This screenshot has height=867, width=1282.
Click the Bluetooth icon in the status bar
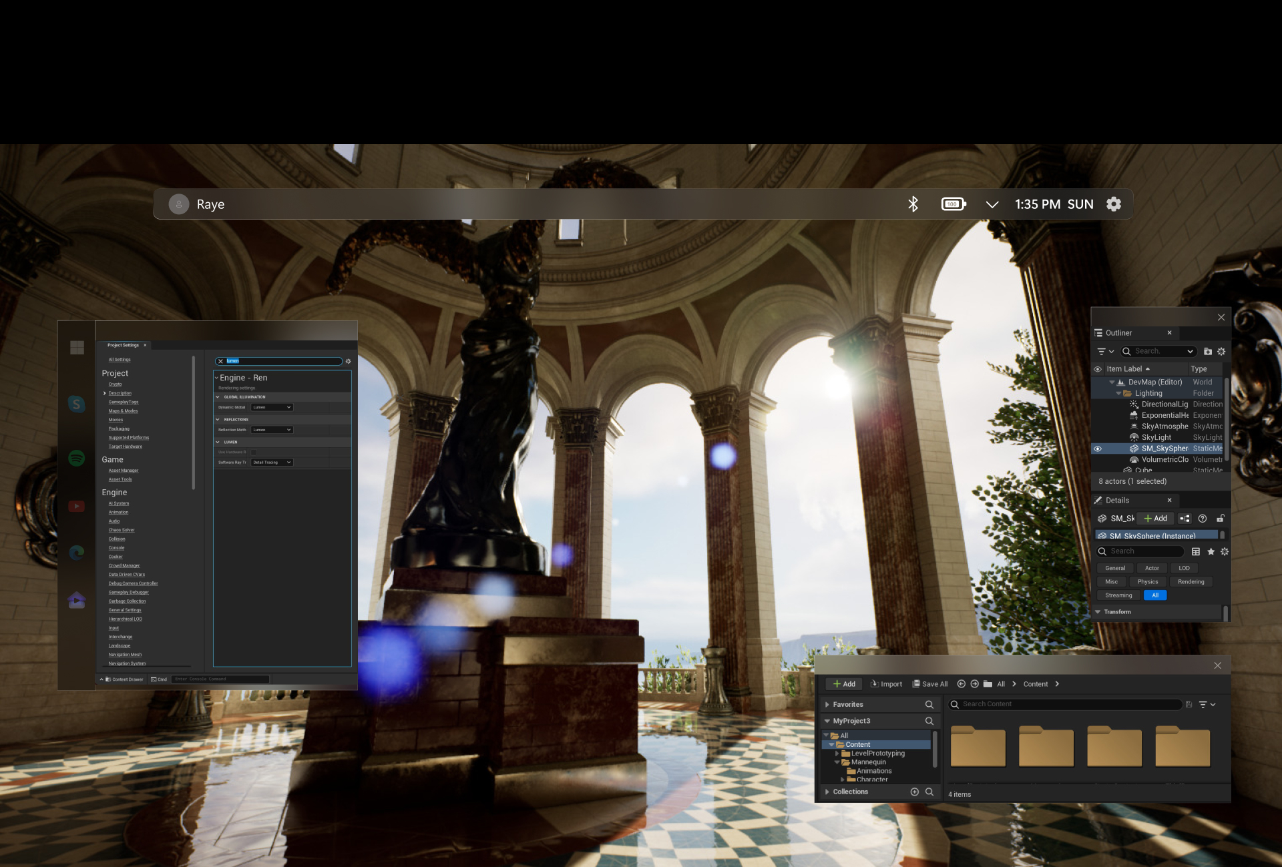tap(912, 204)
